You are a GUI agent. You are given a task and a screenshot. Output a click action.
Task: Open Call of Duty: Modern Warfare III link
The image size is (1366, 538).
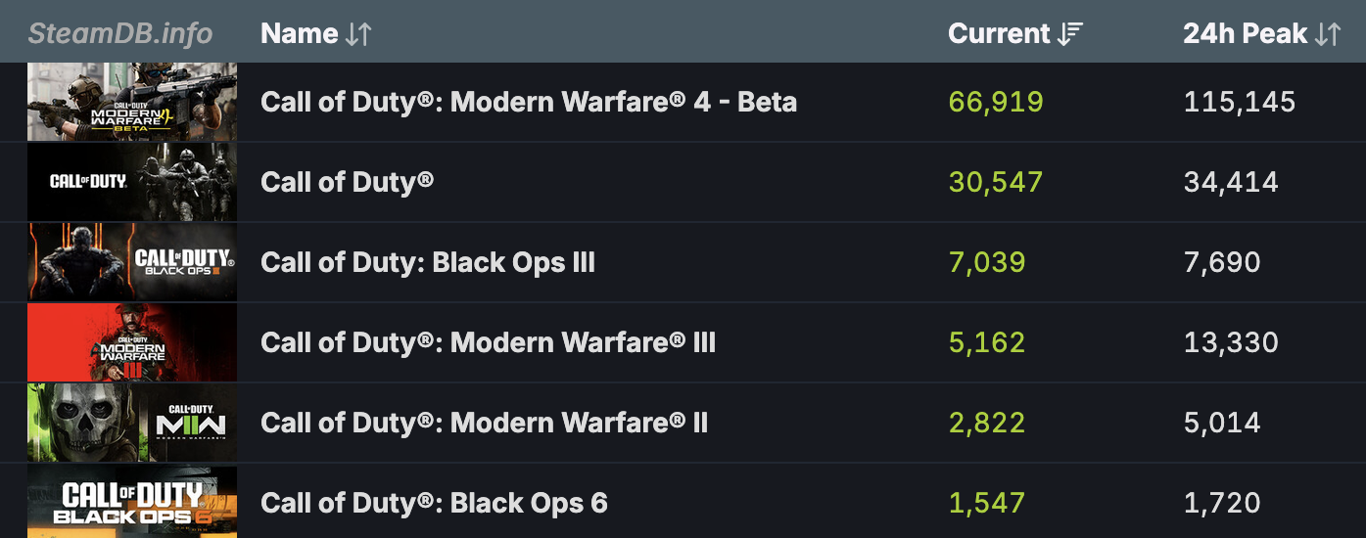(489, 342)
